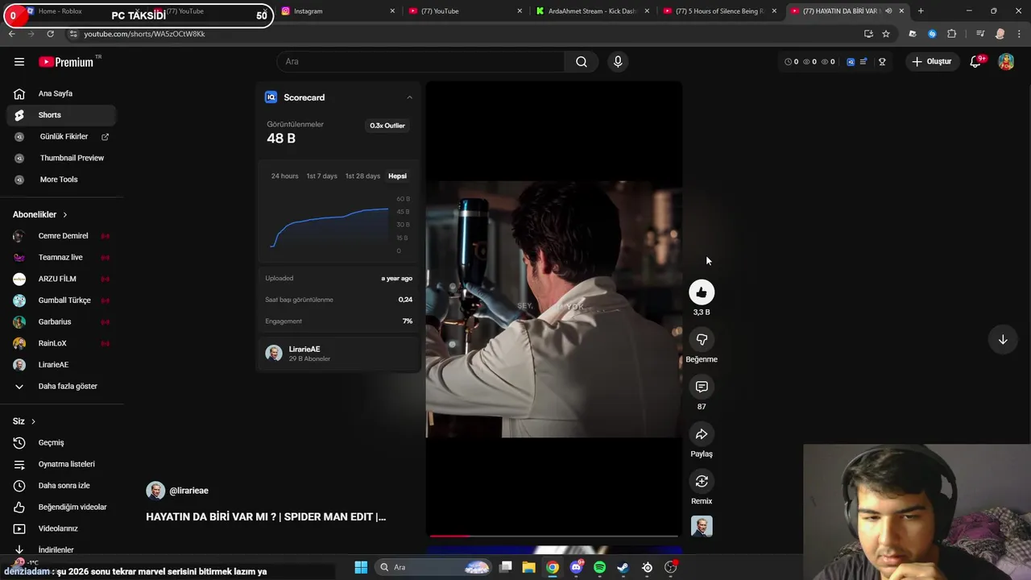Share the Short with Paylaş arrow
This screenshot has width=1031, height=580.
(x=702, y=434)
